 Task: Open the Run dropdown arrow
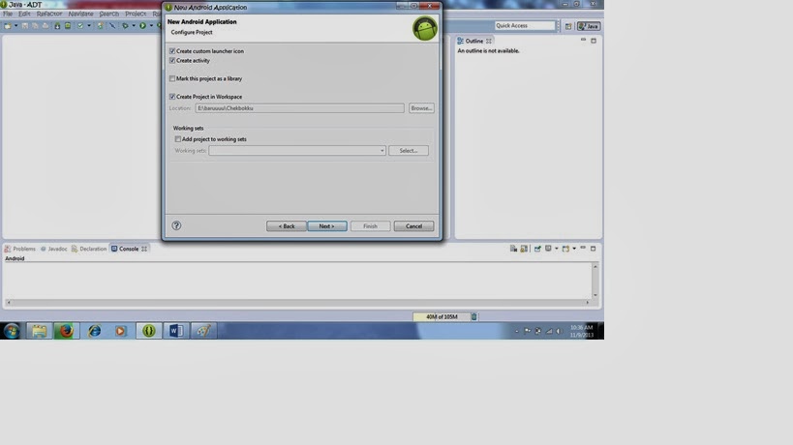tap(151, 26)
